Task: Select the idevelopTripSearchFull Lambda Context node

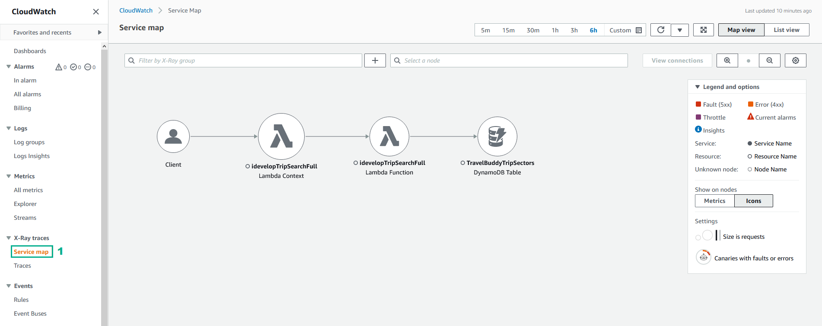Action: pyautogui.click(x=281, y=136)
